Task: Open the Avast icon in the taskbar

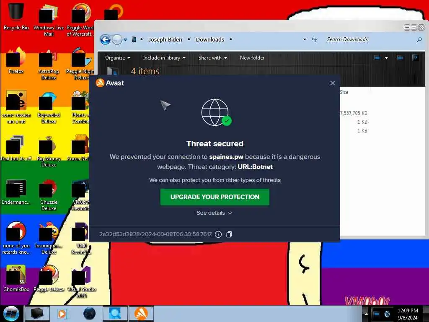Action: coord(141,314)
